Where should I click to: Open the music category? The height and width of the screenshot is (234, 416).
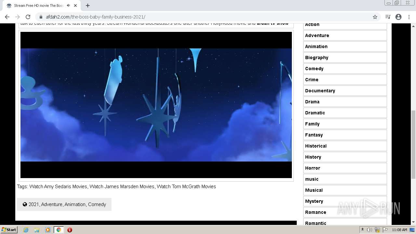(x=345, y=179)
